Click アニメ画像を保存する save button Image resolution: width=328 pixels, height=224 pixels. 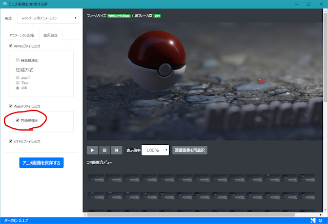[x=42, y=163]
